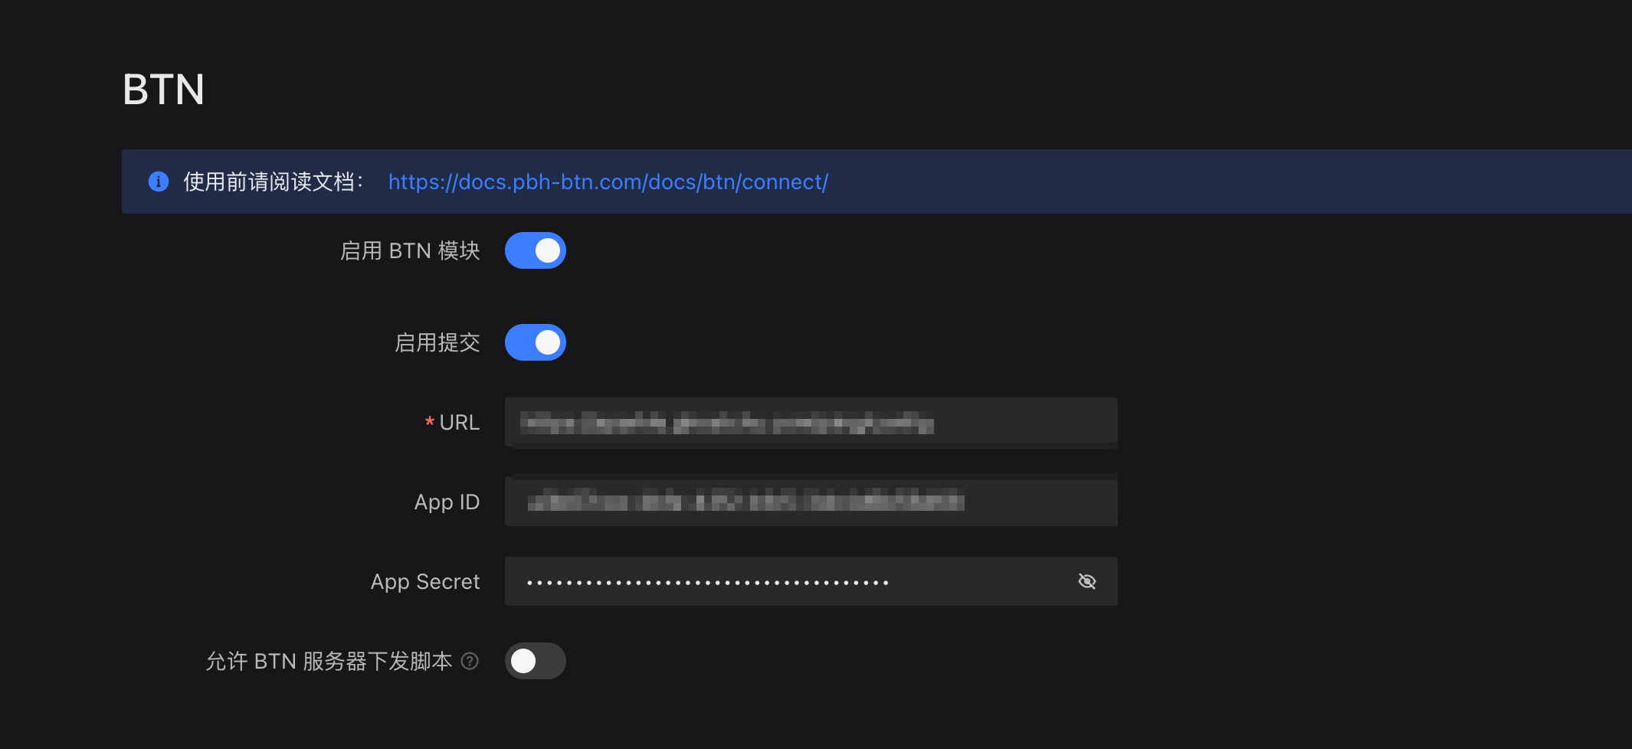Click https://docs.pbh-btn.com/docs/btn/connect/
Screen dimensions: 1632x749
pyautogui.click(x=608, y=182)
